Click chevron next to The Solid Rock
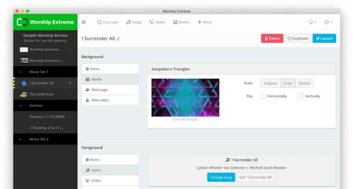 (70, 94)
